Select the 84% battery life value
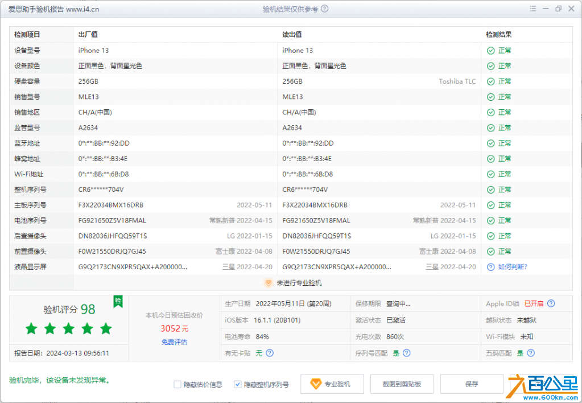Image resolution: width=582 pixels, height=403 pixels. click(x=262, y=337)
